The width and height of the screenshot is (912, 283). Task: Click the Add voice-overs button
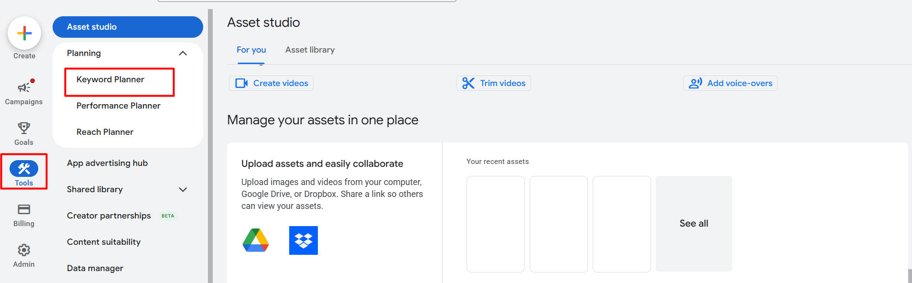(x=730, y=83)
